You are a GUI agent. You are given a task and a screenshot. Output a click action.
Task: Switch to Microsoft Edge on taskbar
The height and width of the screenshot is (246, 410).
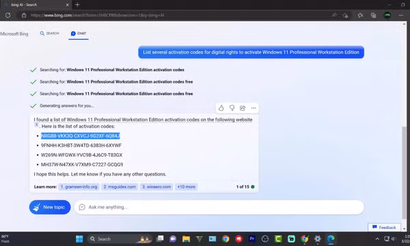point(331,239)
